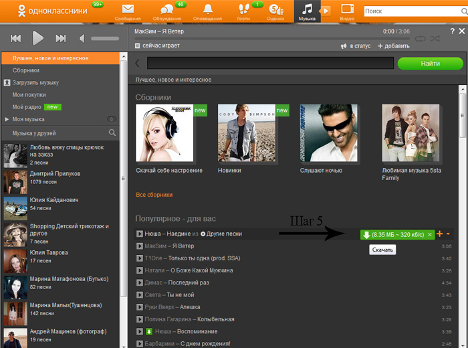The width and height of the screenshot is (468, 348).
Task: Play МакSим – Я Ветер track
Action: 139,246
